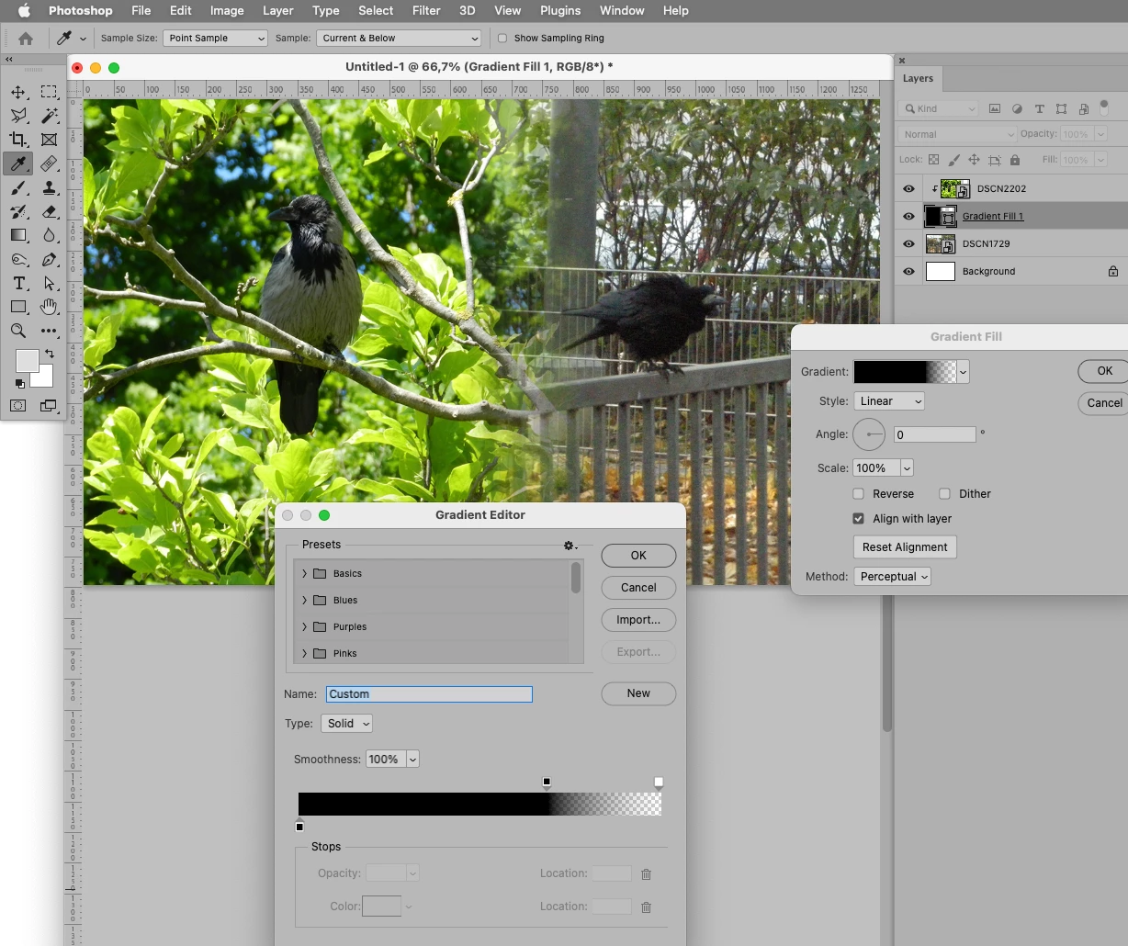
Task: Open the Edit Toolbar three-dots menu
Action: (49, 331)
